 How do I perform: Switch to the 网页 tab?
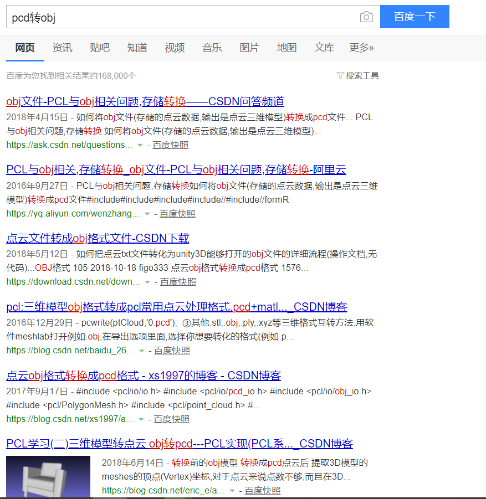click(x=25, y=48)
